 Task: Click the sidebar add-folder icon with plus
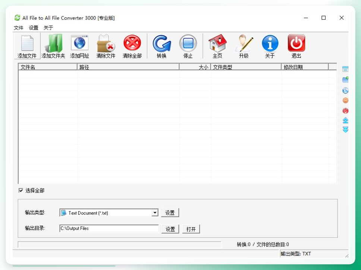coord(345,80)
